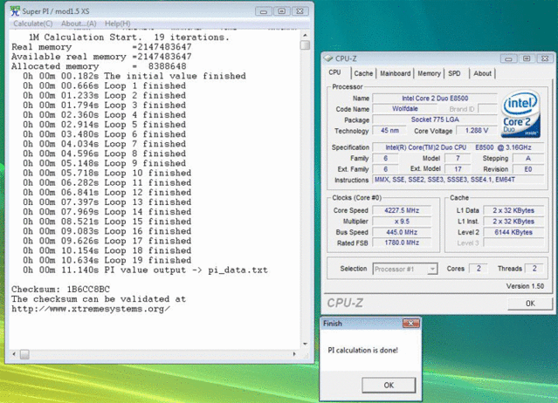Click the Super PI vertical scrollbar thumb
The width and height of the screenshot is (558, 403).
305,45
